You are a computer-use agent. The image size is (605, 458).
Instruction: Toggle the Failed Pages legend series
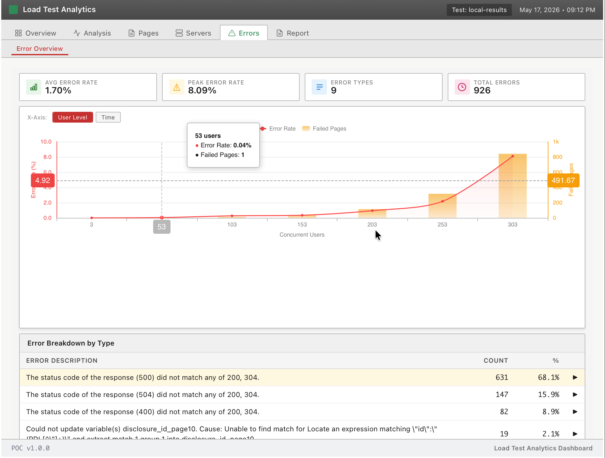point(324,129)
